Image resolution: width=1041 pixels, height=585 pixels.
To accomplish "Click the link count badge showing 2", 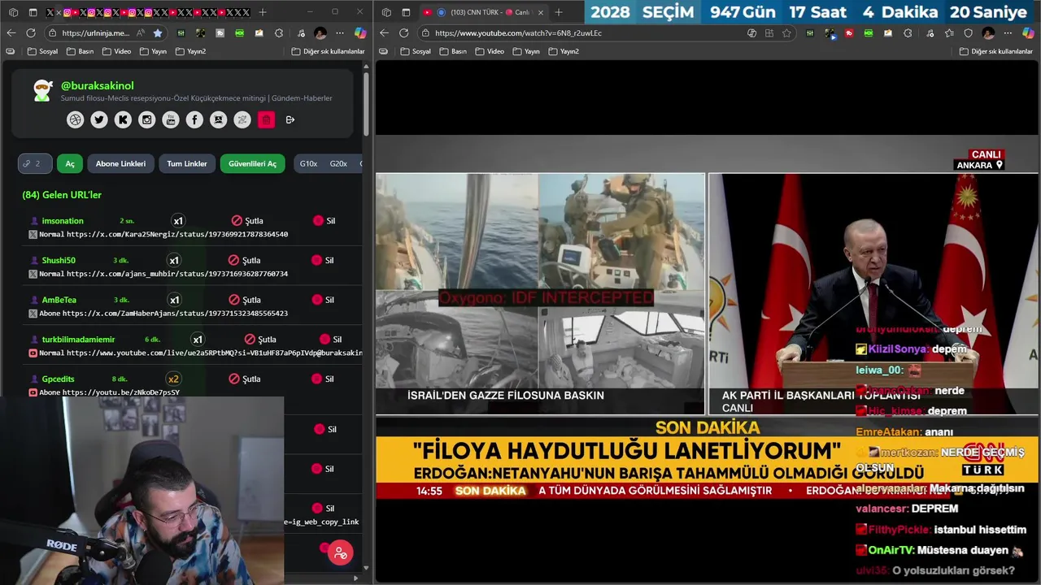I will pyautogui.click(x=35, y=163).
